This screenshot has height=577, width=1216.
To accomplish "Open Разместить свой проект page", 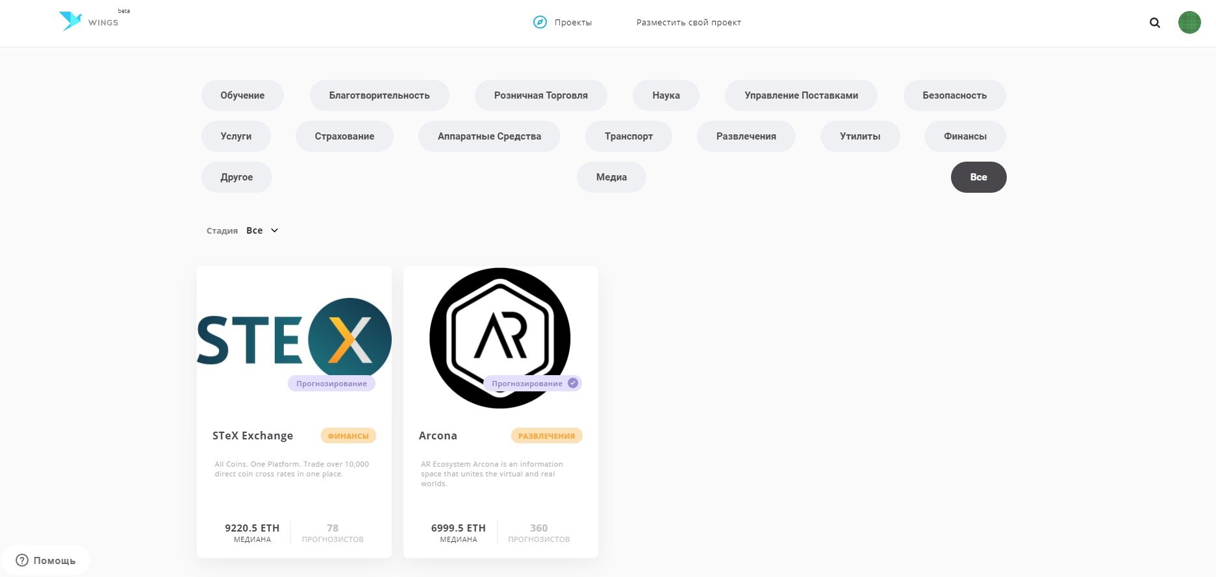I will pyautogui.click(x=689, y=23).
